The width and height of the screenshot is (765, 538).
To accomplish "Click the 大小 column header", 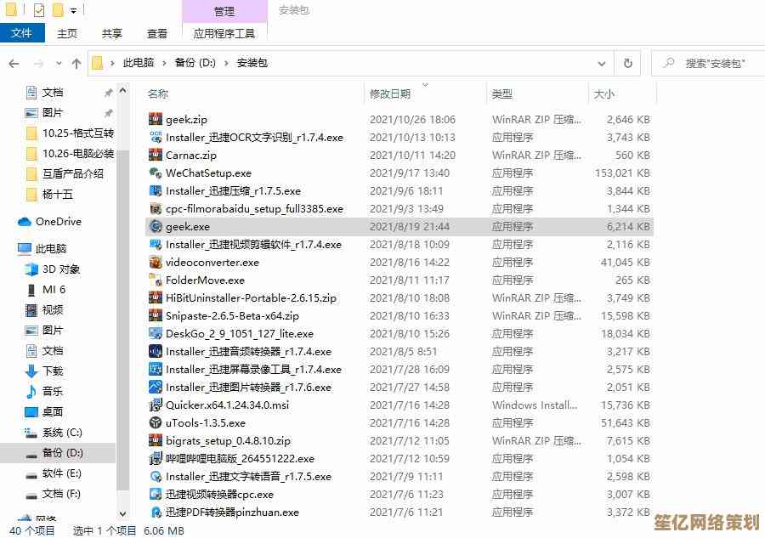I will pos(604,93).
